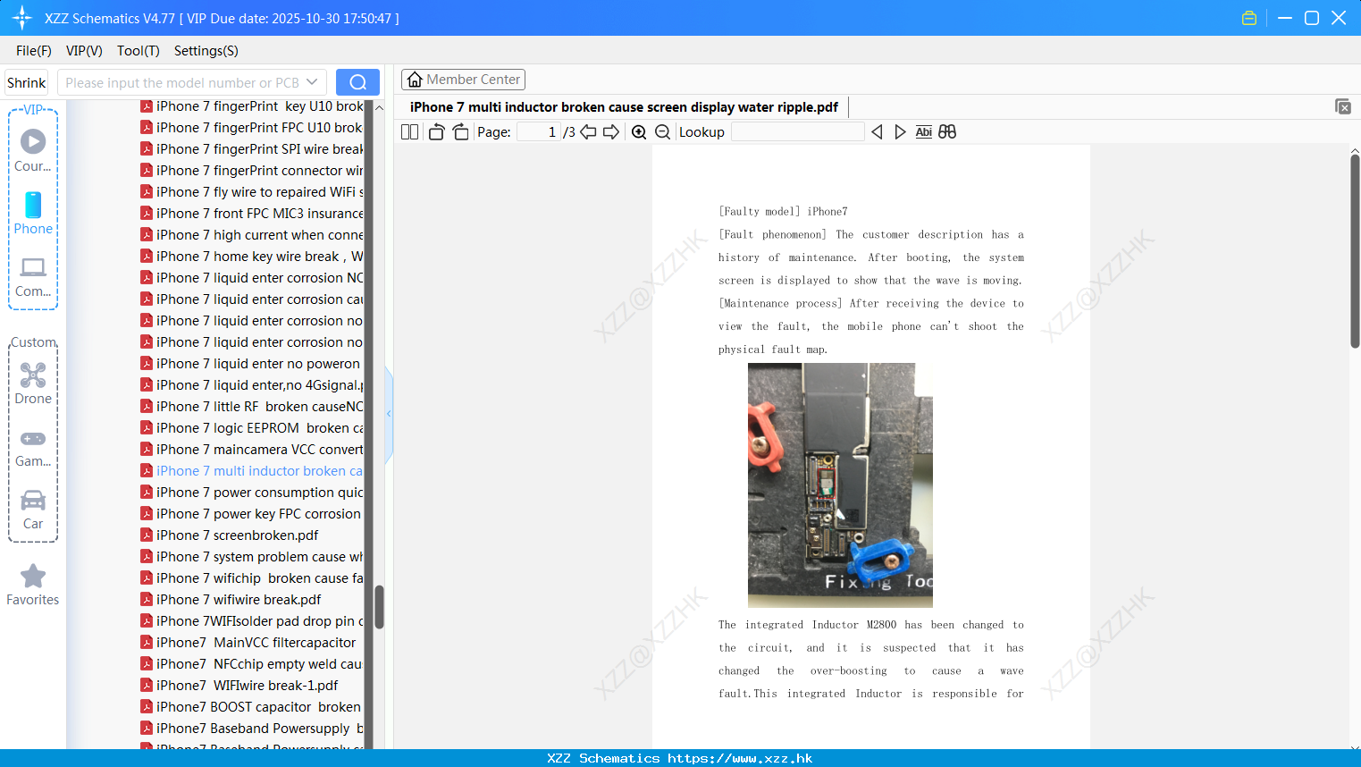Go to next page arrow
The width and height of the screenshot is (1361, 767).
(611, 132)
